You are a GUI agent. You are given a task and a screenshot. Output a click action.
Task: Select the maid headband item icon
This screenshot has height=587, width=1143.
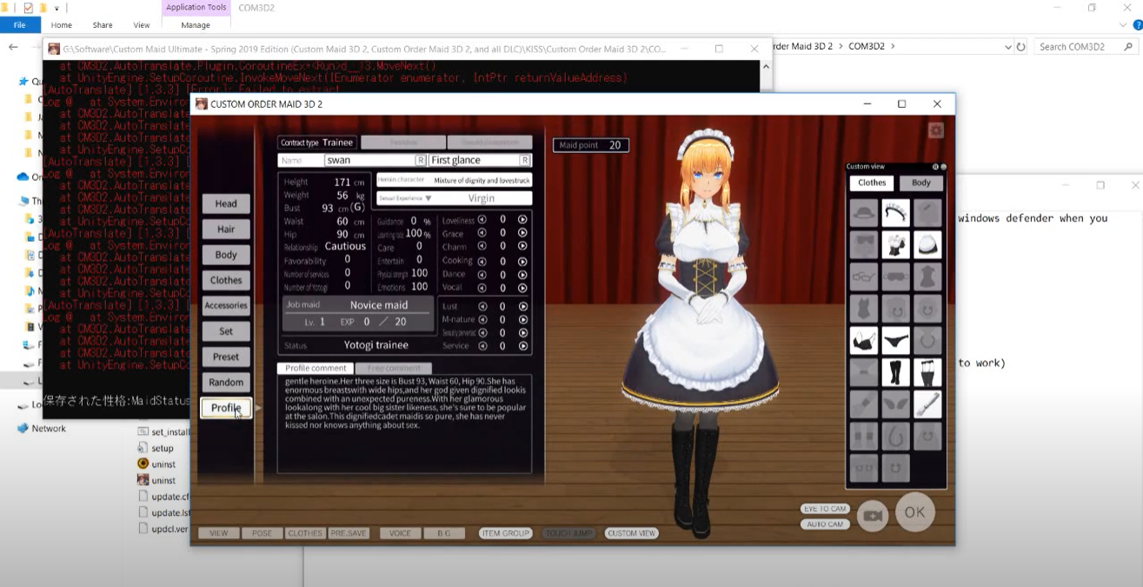(x=895, y=212)
